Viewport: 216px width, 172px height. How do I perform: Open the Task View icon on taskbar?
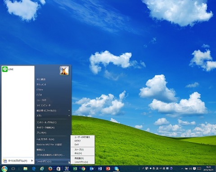[13, 169]
